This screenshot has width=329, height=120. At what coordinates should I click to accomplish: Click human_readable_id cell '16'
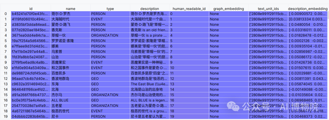(189, 100)
